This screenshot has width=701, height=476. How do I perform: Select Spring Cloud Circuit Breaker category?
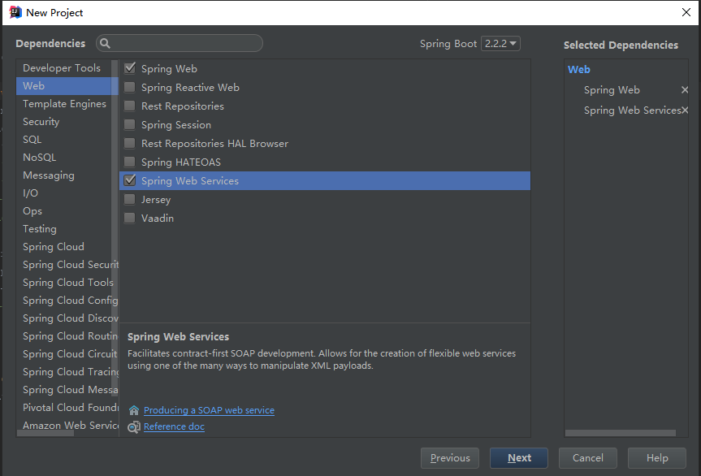point(71,354)
